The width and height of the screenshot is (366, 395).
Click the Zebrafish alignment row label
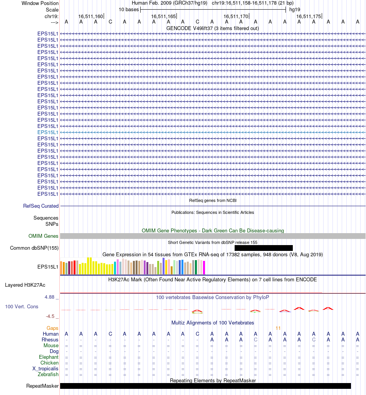point(48,374)
